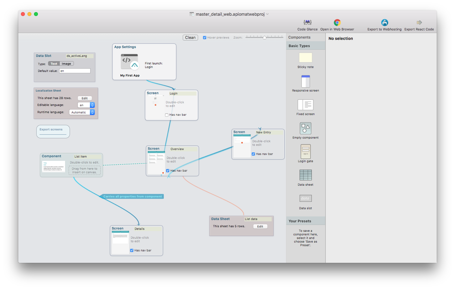Select the Empty component icon

[305, 128]
